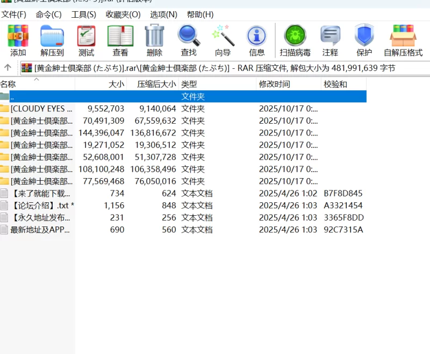430x354 pixels.
Task: Sort by 压缩后大小 column header
Action: [x=153, y=84]
